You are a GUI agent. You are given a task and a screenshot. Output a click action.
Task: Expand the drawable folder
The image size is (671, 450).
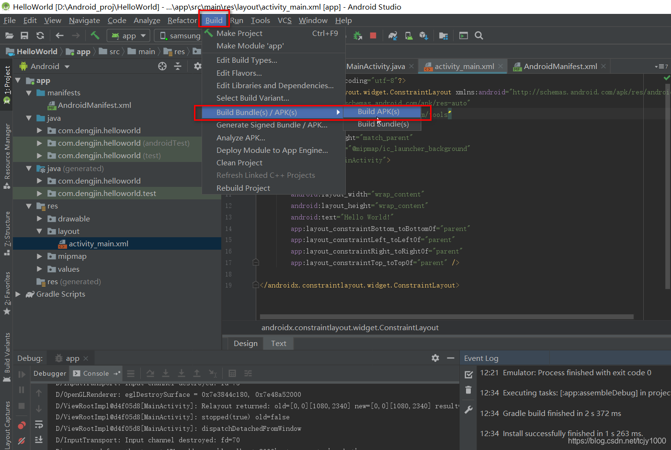39,219
